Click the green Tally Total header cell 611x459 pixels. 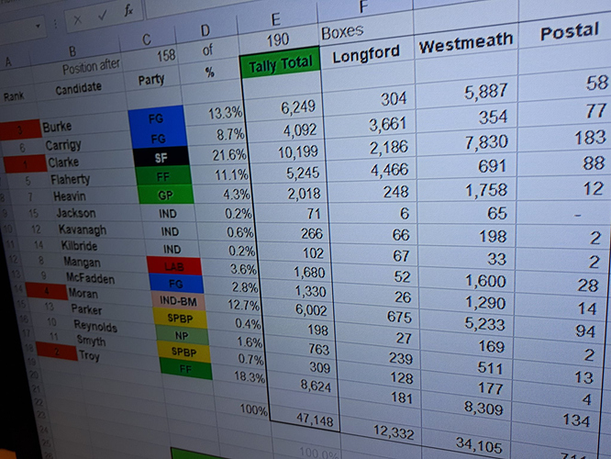click(x=280, y=64)
